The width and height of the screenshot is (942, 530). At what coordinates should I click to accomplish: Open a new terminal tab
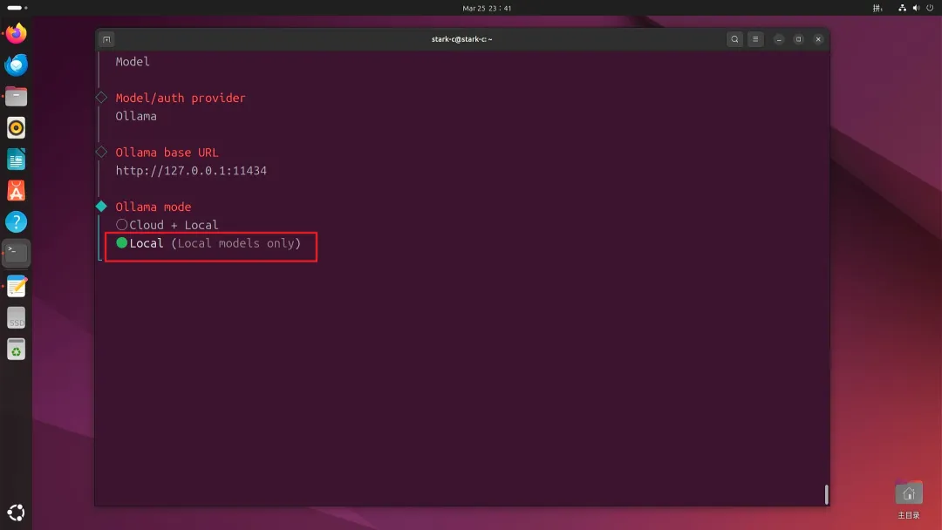107,39
